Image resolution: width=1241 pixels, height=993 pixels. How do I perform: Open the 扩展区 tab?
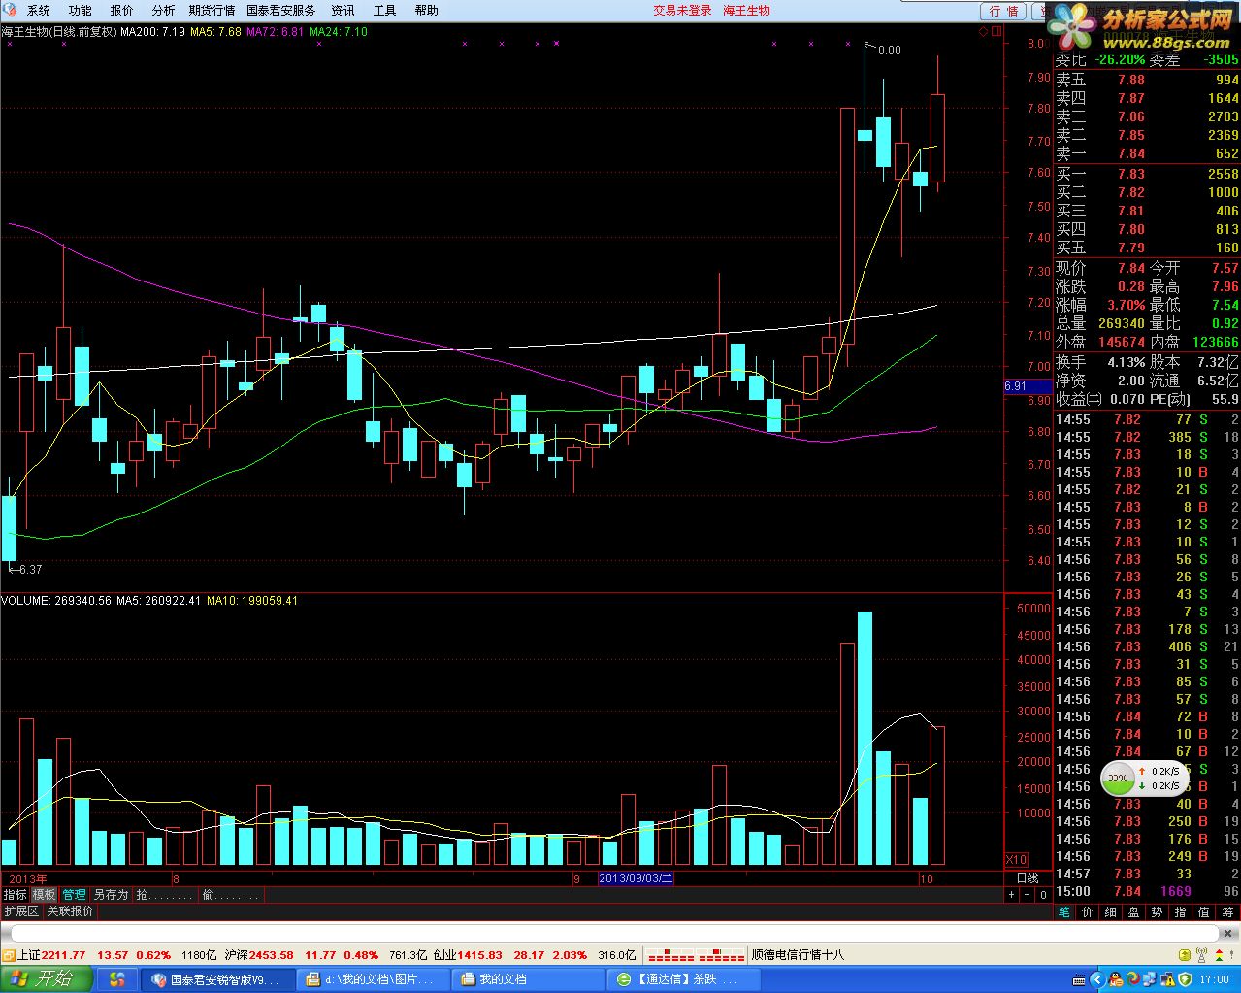click(x=20, y=911)
